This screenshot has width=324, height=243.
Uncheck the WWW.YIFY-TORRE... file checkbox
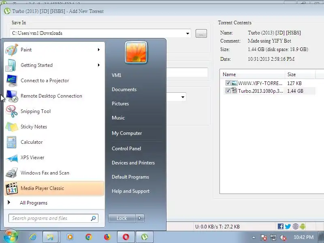coord(228,83)
